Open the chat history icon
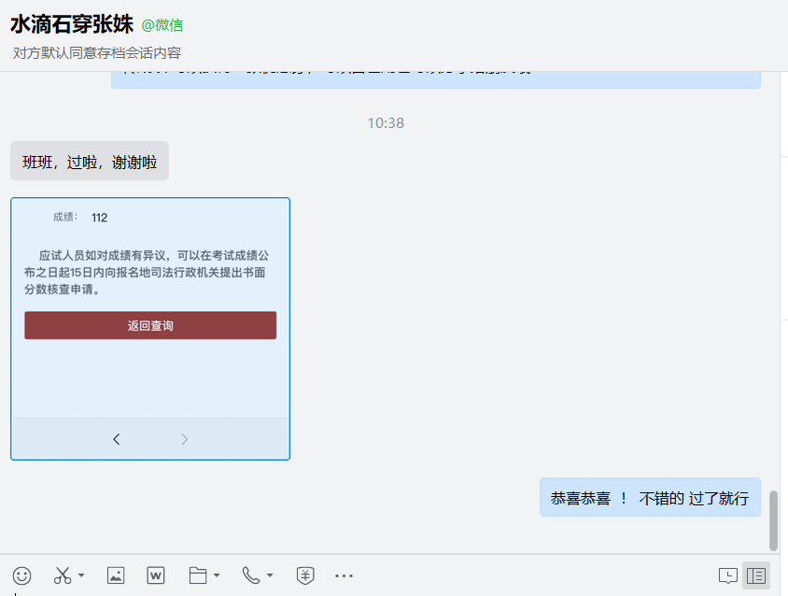 coord(727,575)
